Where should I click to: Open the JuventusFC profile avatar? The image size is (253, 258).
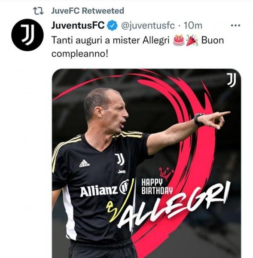[27, 35]
